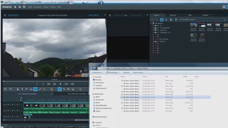The width and height of the screenshot is (228, 128).
Task: Switch to the Import tab
Action: pos(156,15)
